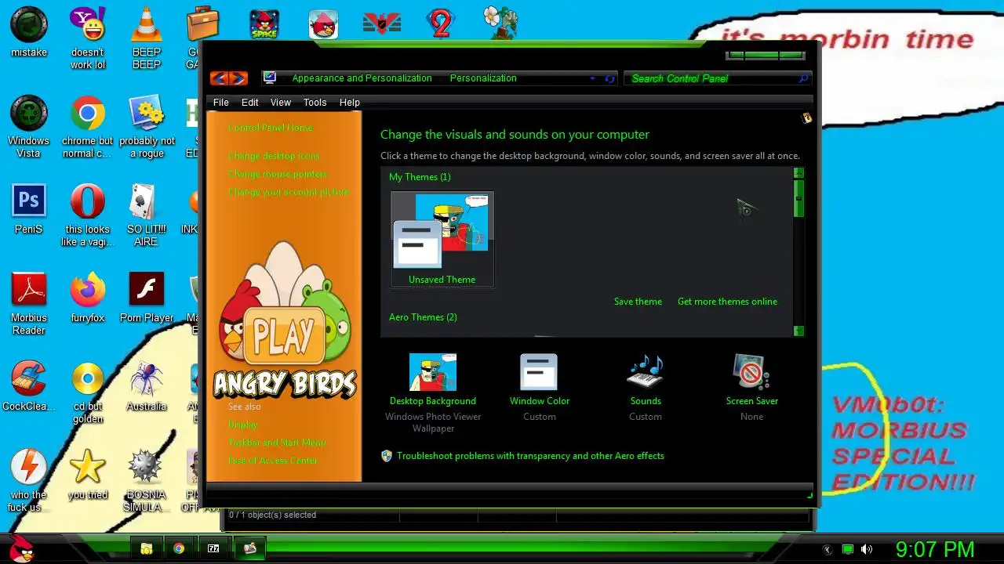Image resolution: width=1004 pixels, height=564 pixels.
Task: Open File Explorer from the taskbar
Action: [146, 548]
